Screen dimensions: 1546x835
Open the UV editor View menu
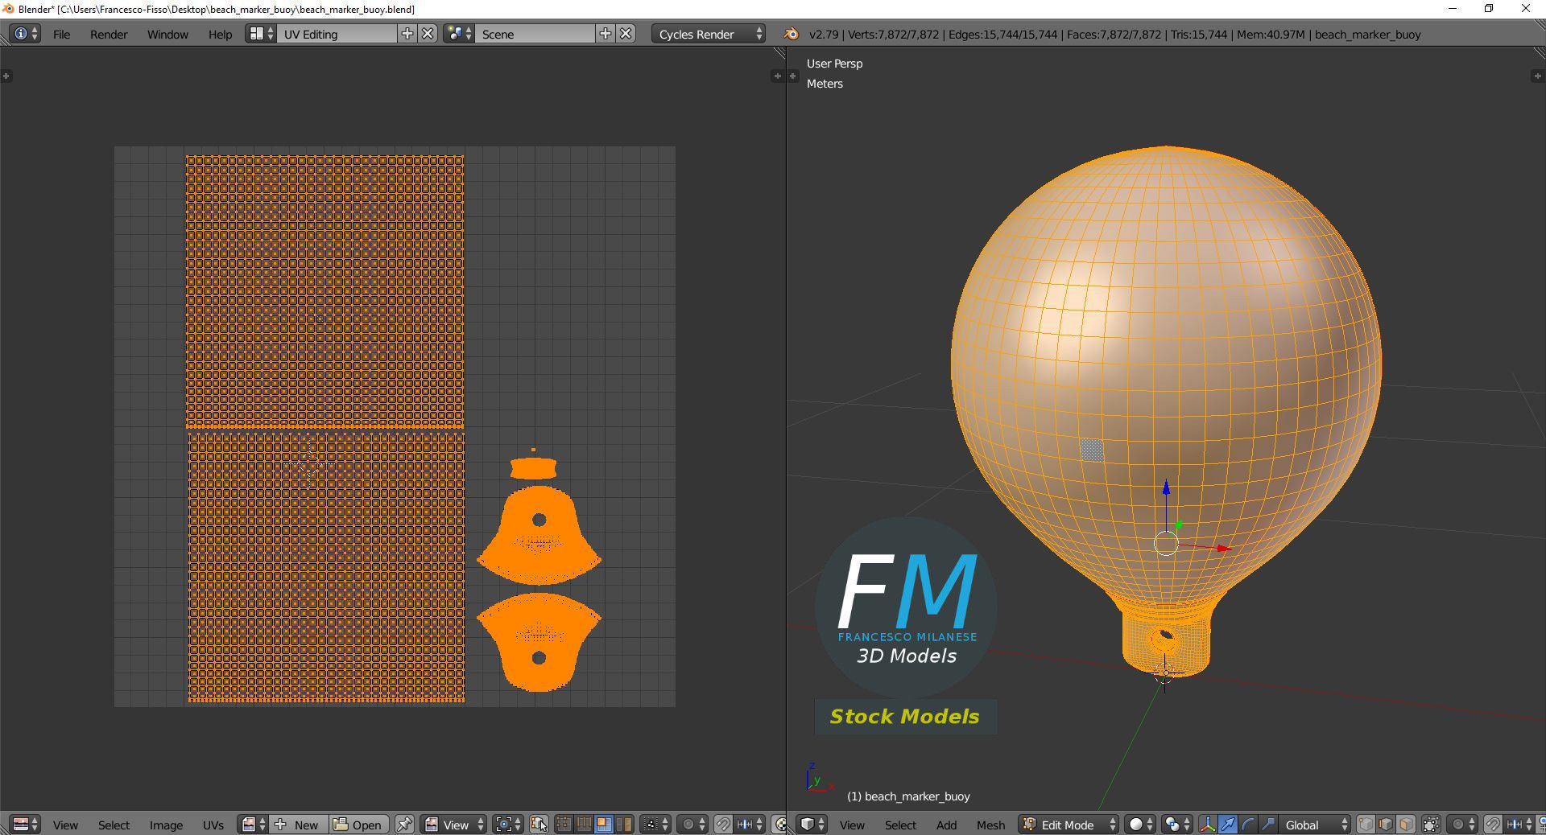(x=65, y=825)
